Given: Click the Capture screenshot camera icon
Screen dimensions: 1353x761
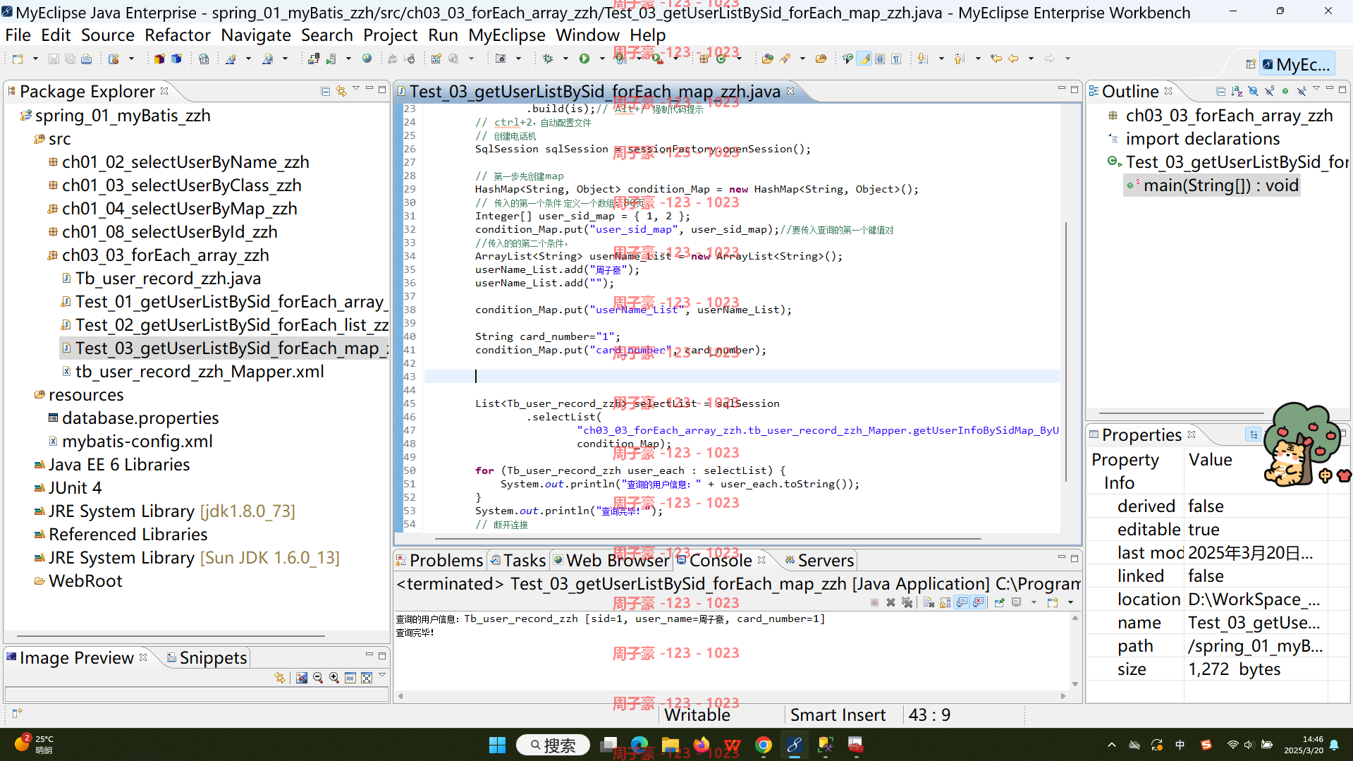Looking at the screenshot, I should pos(501,59).
